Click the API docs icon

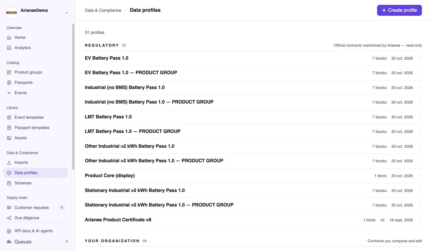pyautogui.click(x=9, y=231)
